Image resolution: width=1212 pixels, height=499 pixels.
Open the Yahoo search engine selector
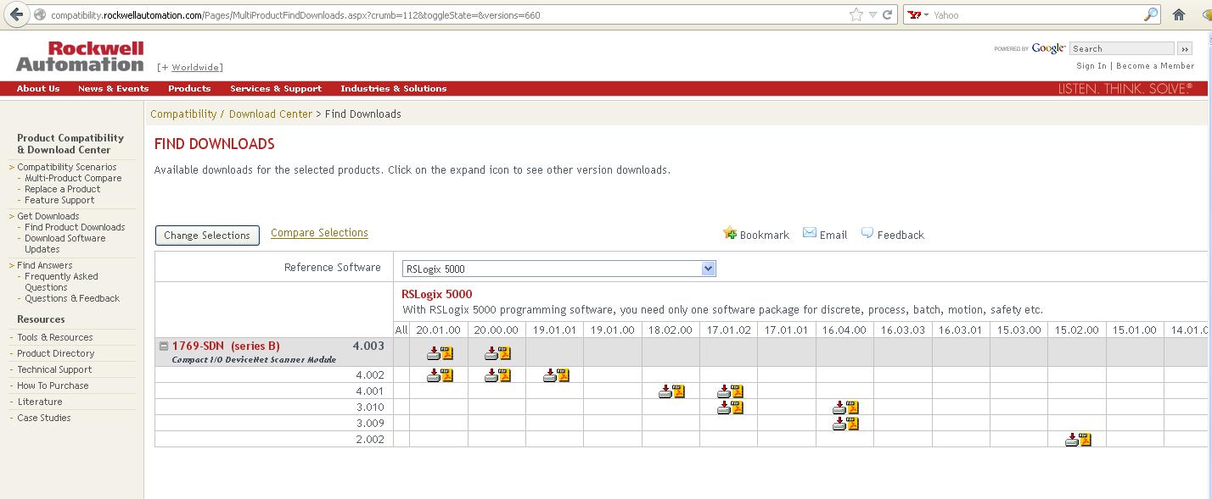[x=918, y=14]
